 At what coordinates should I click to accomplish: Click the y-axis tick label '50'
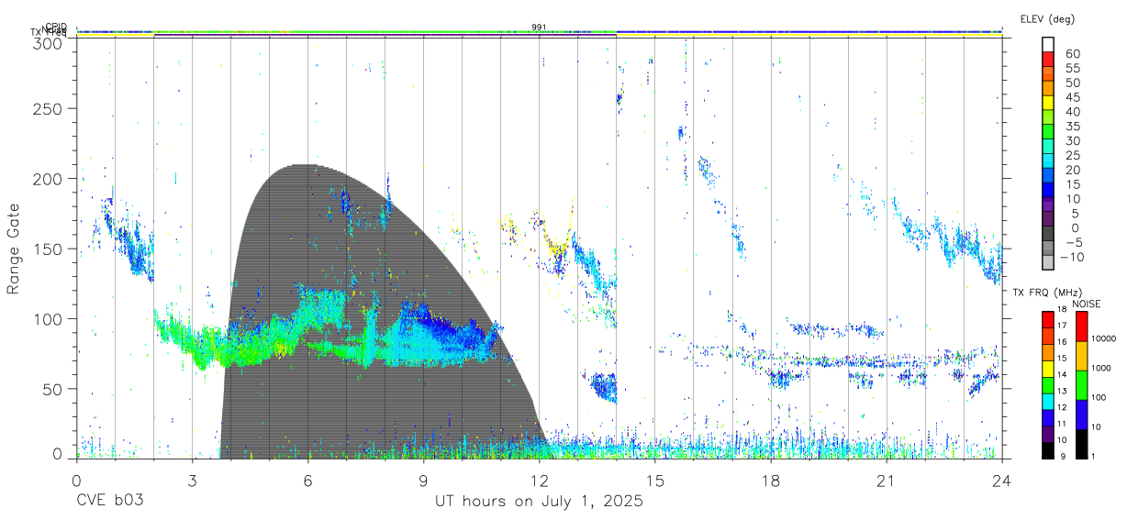(x=53, y=388)
